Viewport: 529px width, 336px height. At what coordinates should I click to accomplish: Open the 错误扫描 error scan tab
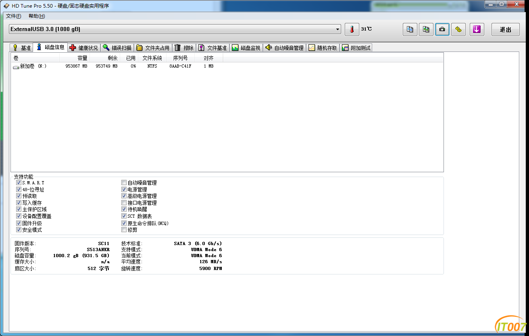pyautogui.click(x=117, y=48)
